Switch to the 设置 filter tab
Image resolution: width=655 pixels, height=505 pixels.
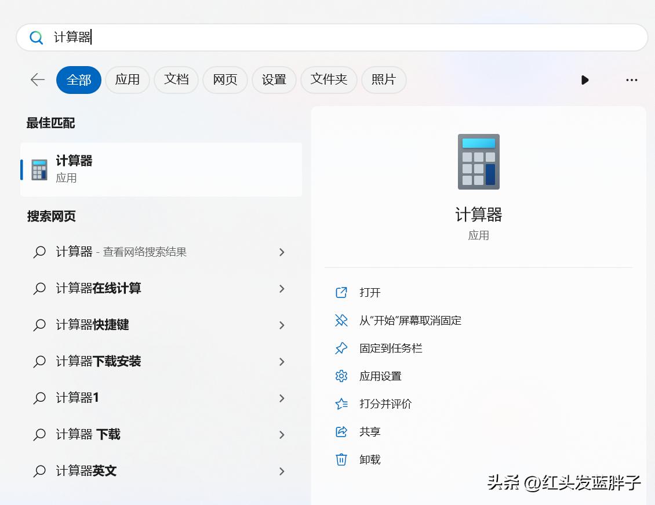point(274,80)
